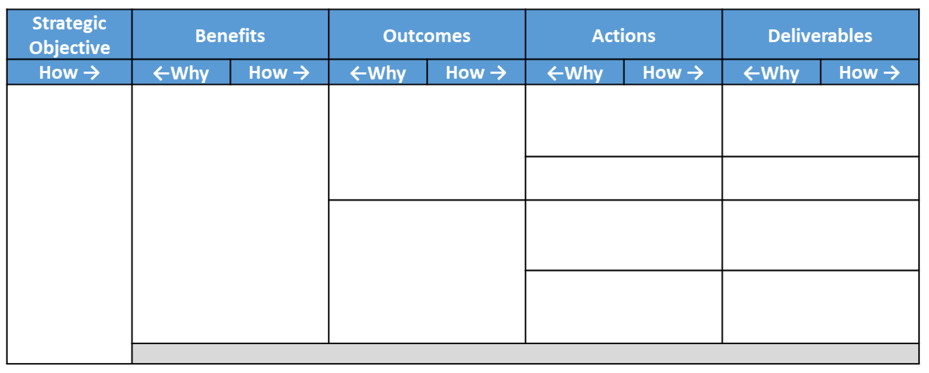Click How → under the Outcomes header

[476, 73]
